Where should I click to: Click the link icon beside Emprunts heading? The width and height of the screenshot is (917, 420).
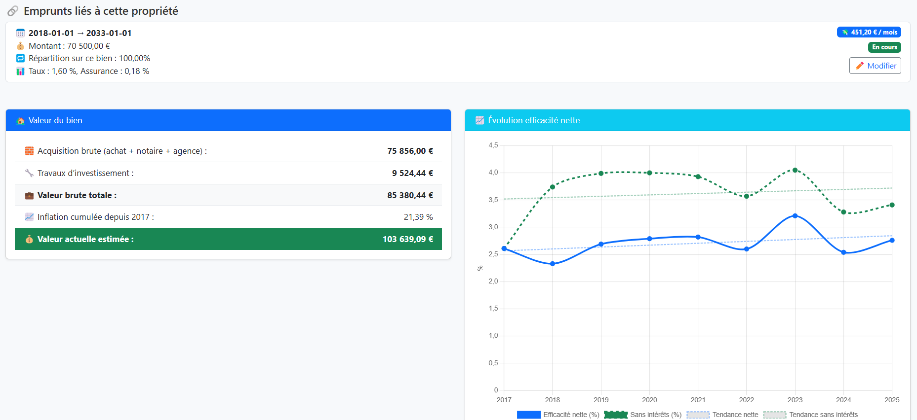tap(13, 11)
